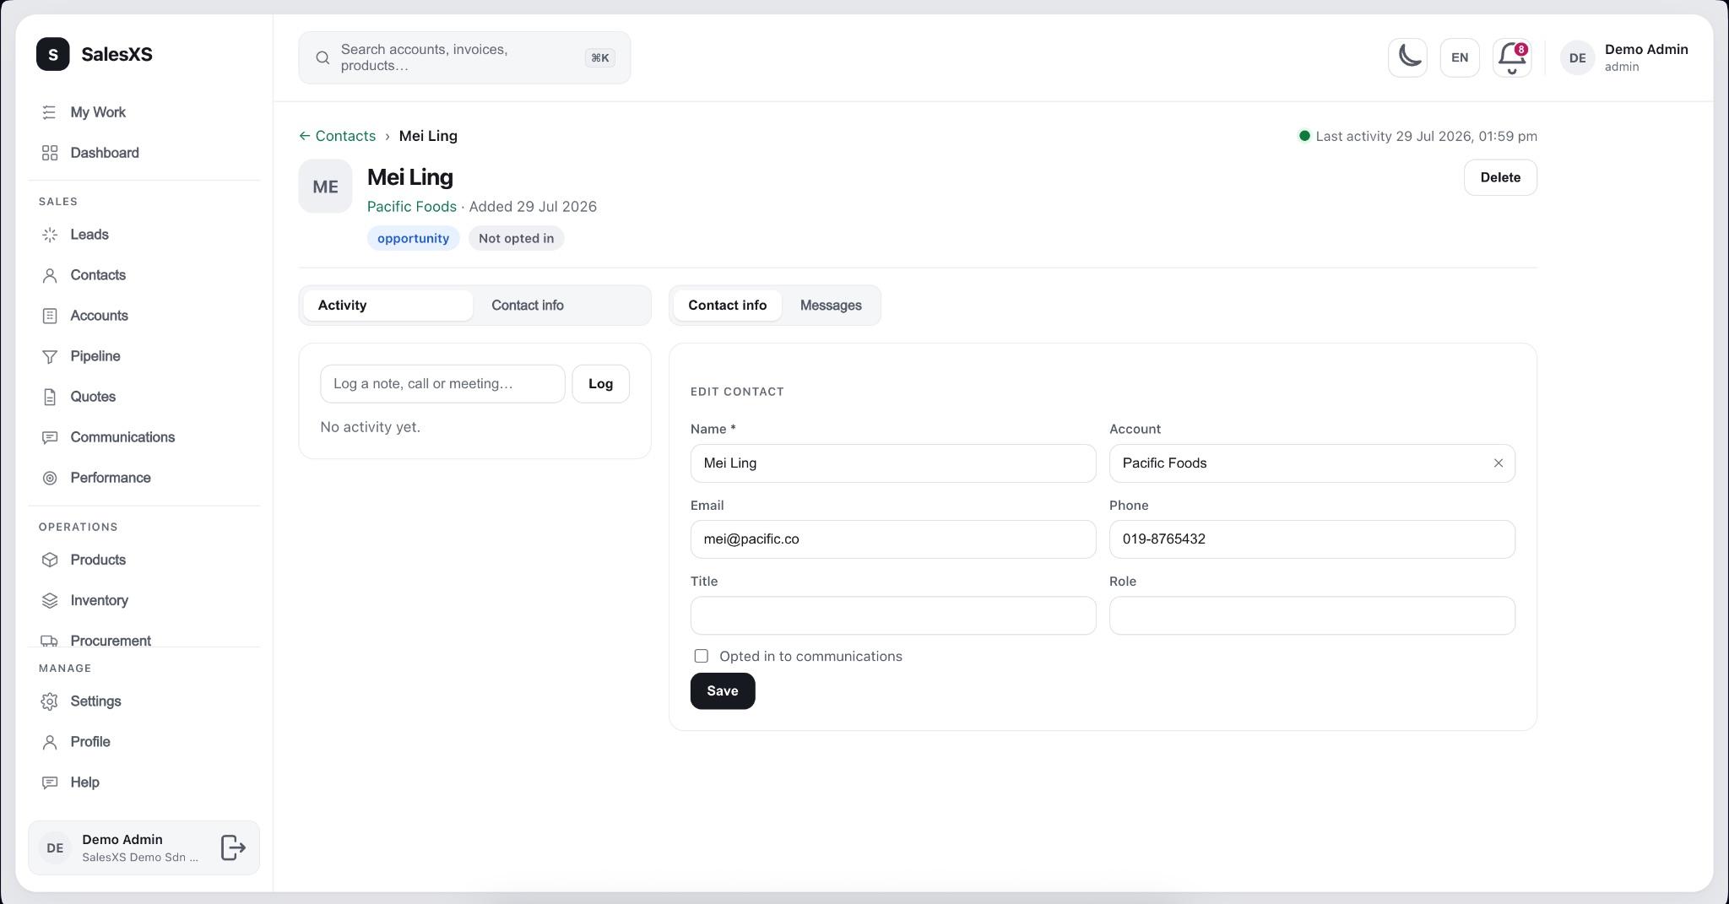Click the Log a note input field
The image size is (1729, 904).
[x=442, y=384]
